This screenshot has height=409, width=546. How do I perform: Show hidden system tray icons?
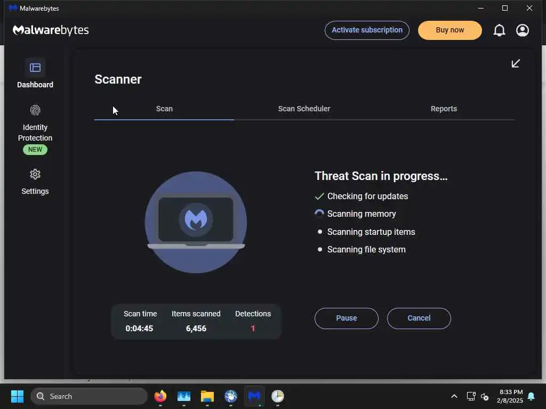pos(454,396)
